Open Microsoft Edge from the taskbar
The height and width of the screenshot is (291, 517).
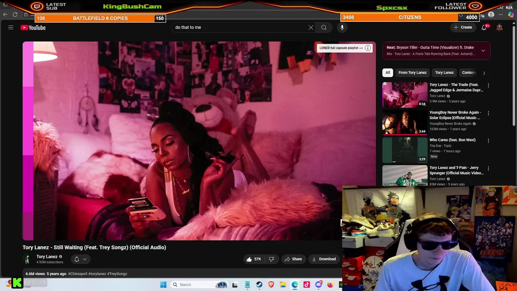295,285
